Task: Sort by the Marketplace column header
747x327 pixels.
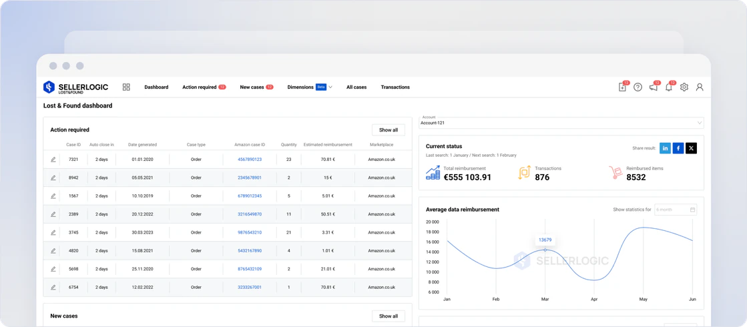Action: (382, 145)
